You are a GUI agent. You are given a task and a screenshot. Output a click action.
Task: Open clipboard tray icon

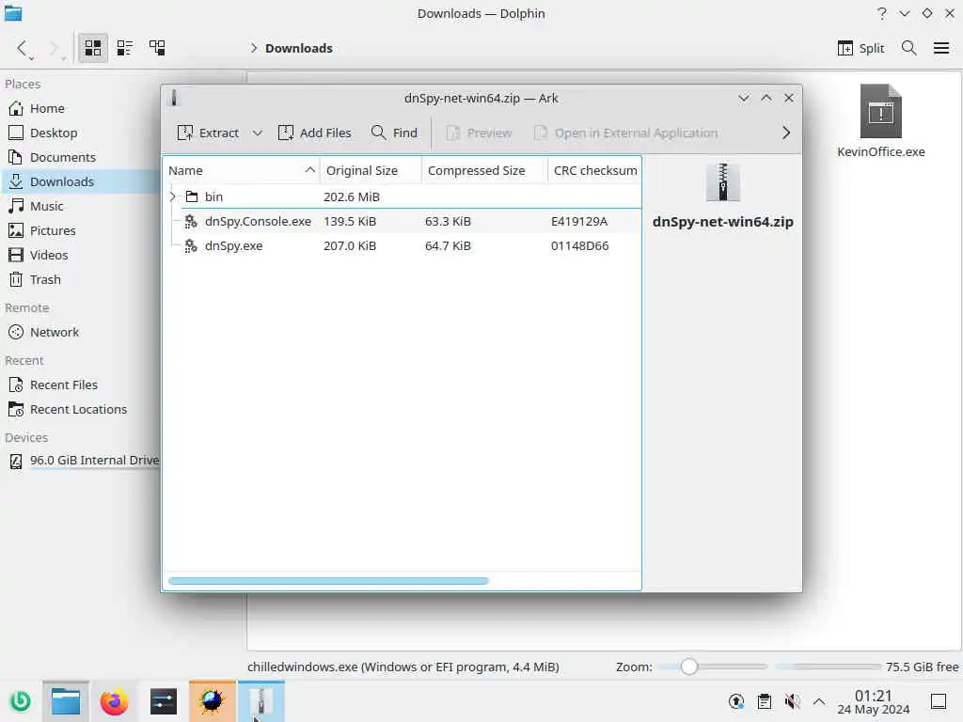(x=765, y=701)
